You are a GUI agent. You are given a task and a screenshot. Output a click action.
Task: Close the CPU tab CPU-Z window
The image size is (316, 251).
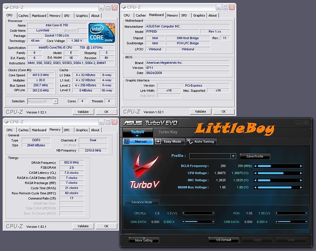pyautogui.click(x=115, y=7)
